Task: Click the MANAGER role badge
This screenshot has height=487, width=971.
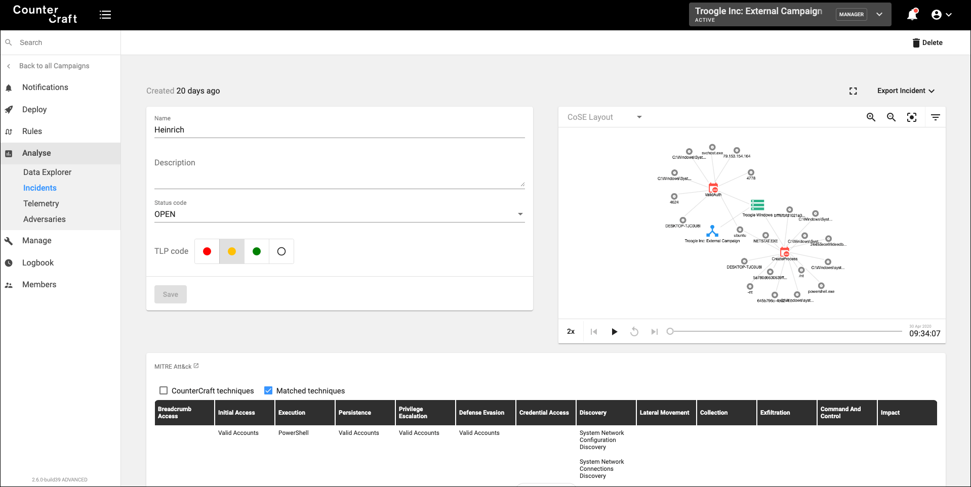Action: [x=851, y=15]
